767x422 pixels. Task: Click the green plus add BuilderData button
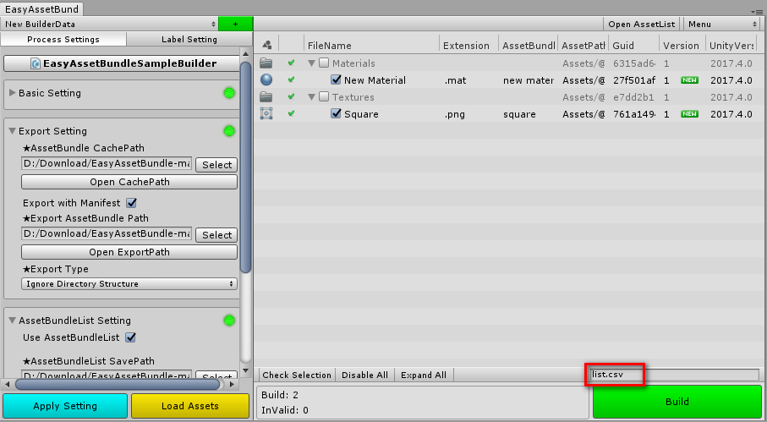click(235, 24)
